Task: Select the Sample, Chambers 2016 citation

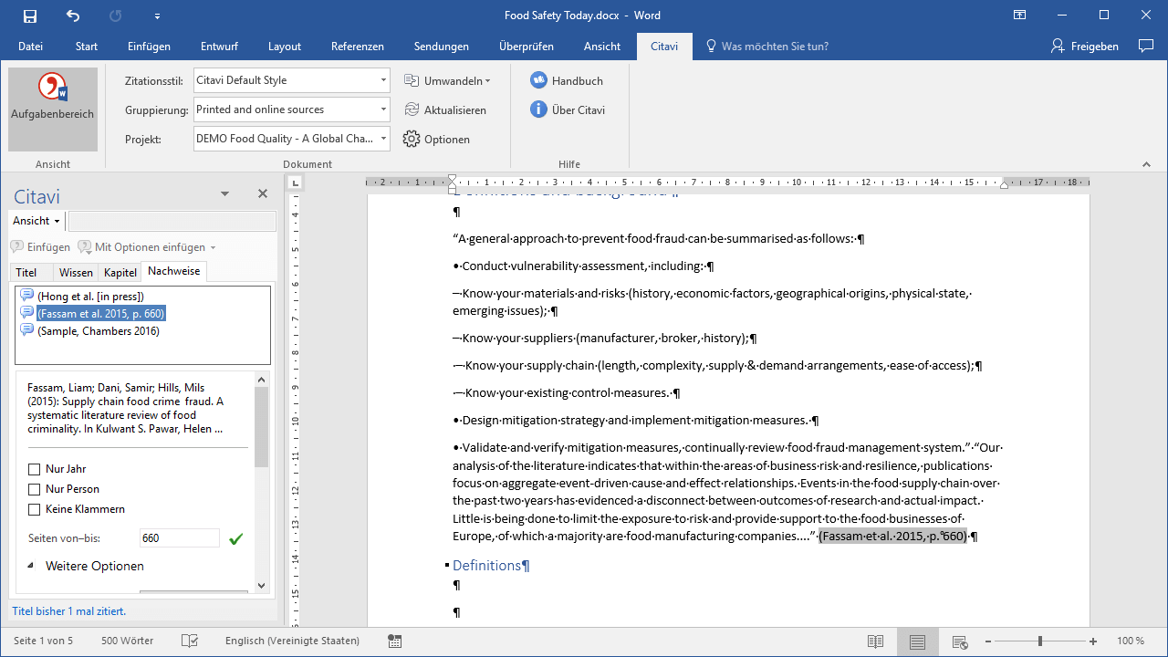Action: point(98,330)
